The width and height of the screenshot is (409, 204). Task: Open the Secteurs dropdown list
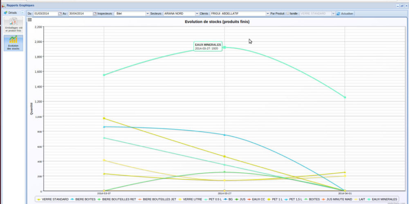pos(197,13)
